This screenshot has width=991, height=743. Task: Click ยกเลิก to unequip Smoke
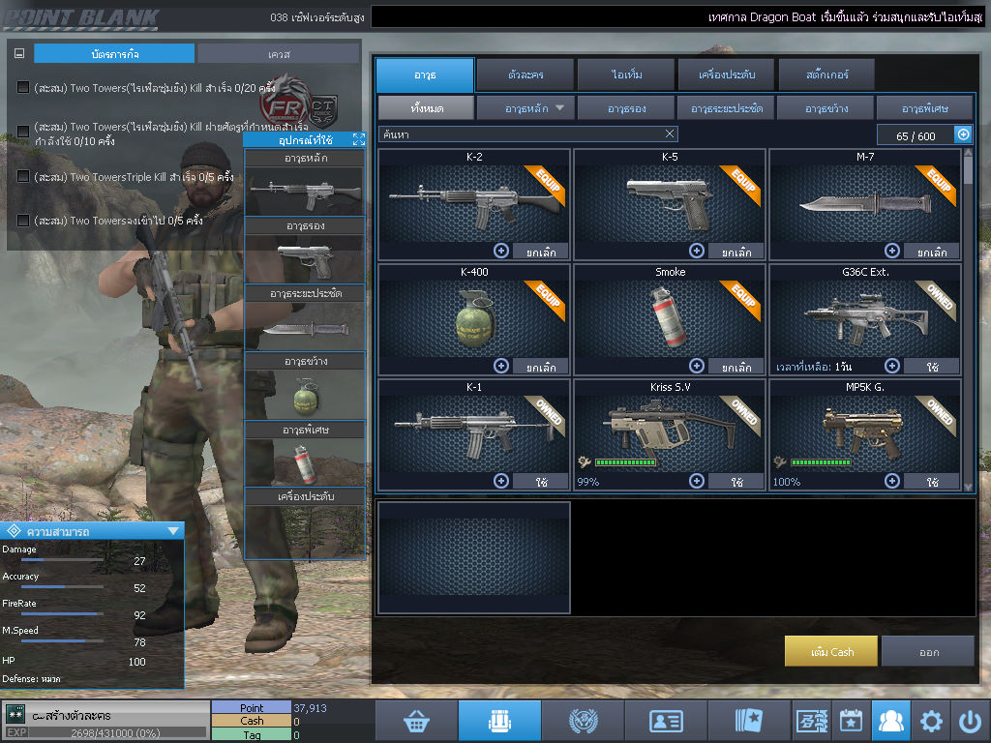pyautogui.click(x=736, y=367)
